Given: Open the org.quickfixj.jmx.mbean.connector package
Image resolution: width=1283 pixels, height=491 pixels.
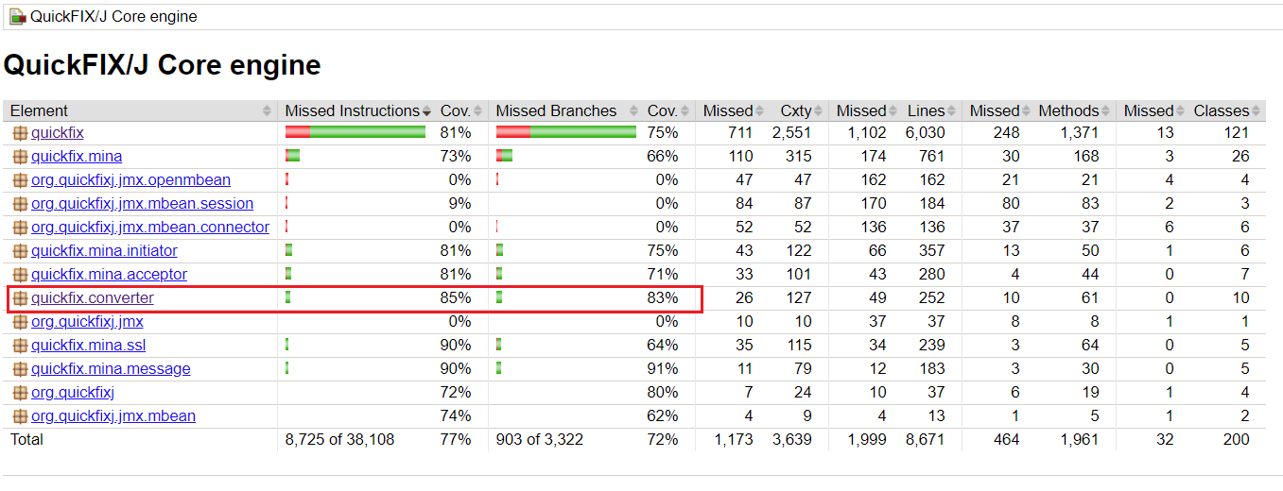Looking at the screenshot, I should click(x=150, y=228).
